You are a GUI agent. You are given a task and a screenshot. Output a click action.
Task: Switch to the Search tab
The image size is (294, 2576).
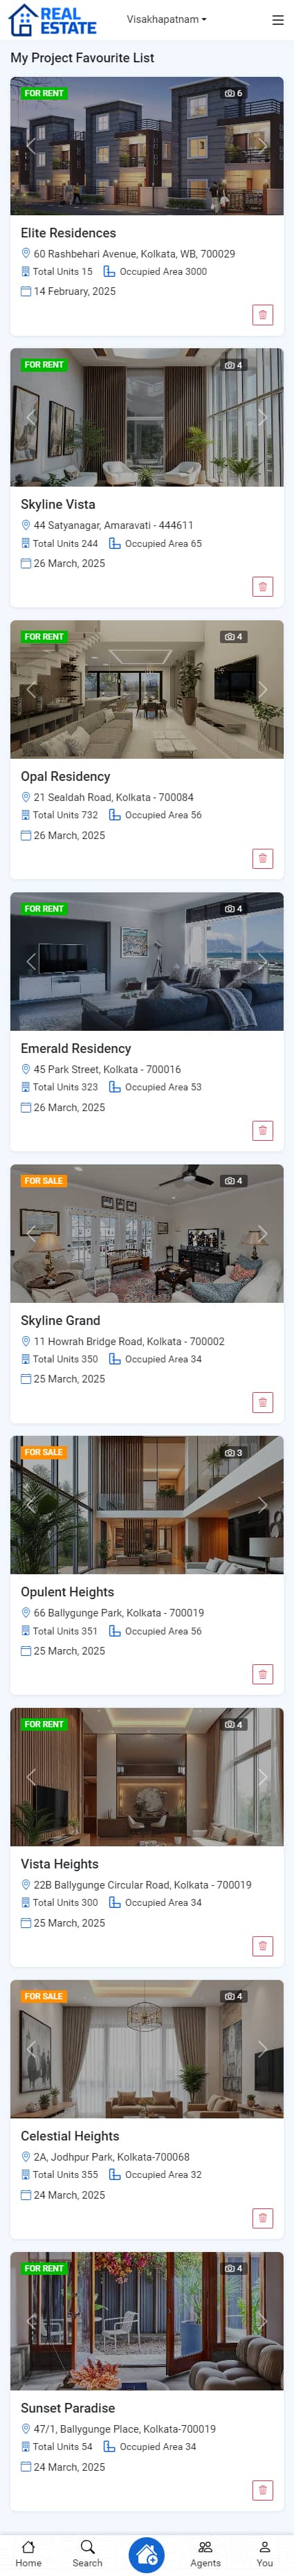point(87,2554)
